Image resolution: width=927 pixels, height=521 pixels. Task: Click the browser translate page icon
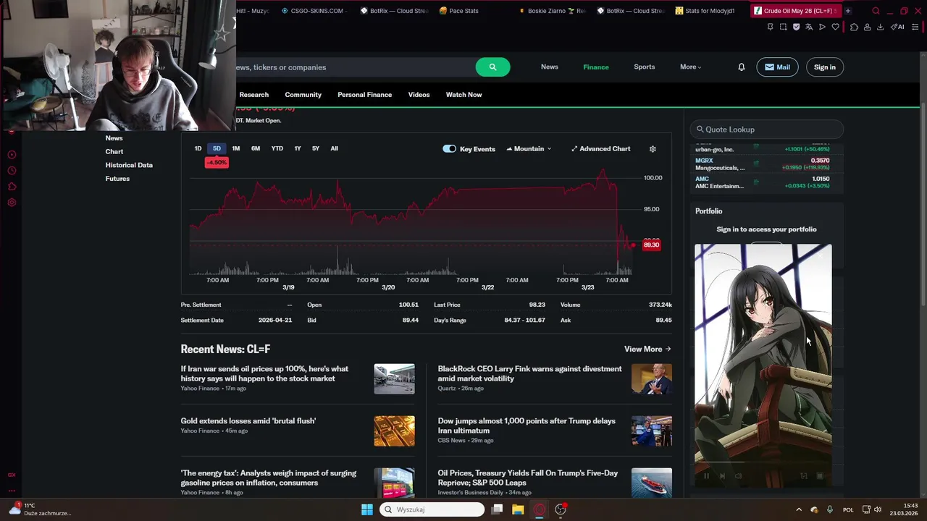(809, 27)
